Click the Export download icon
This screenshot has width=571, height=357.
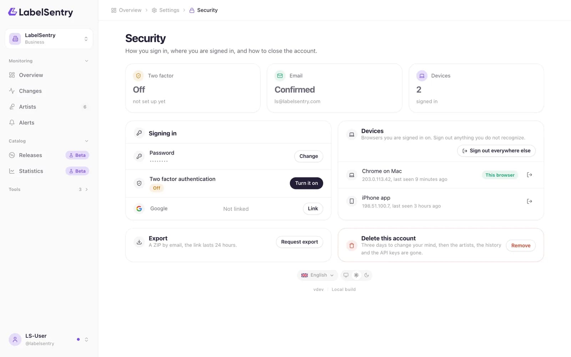click(139, 242)
